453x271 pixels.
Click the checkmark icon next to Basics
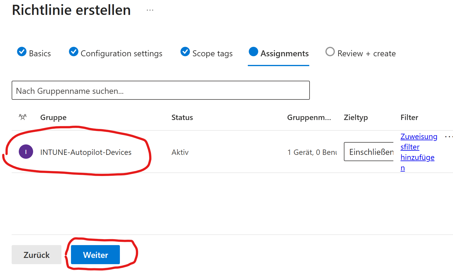click(22, 52)
